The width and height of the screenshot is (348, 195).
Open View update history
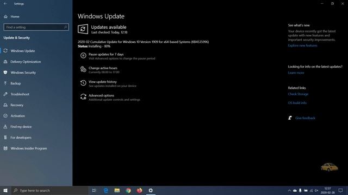click(103, 82)
